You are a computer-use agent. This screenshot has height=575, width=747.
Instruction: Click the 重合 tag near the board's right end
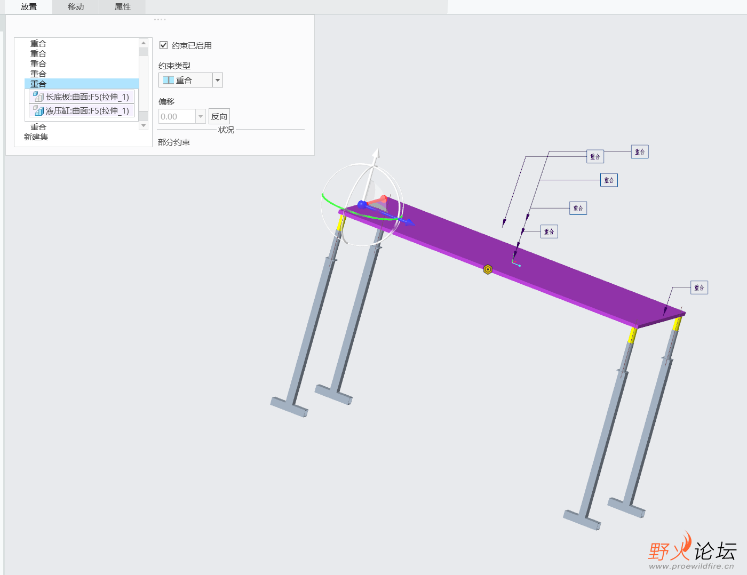coord(700,287)
